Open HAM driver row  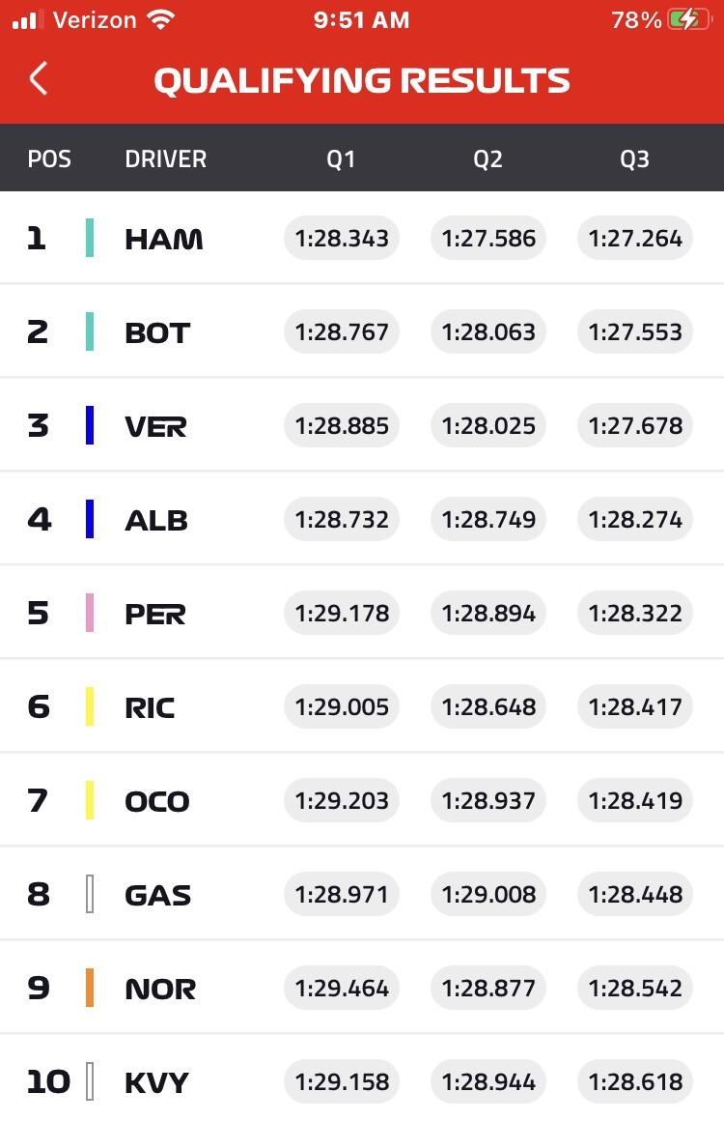click(362, 238)
